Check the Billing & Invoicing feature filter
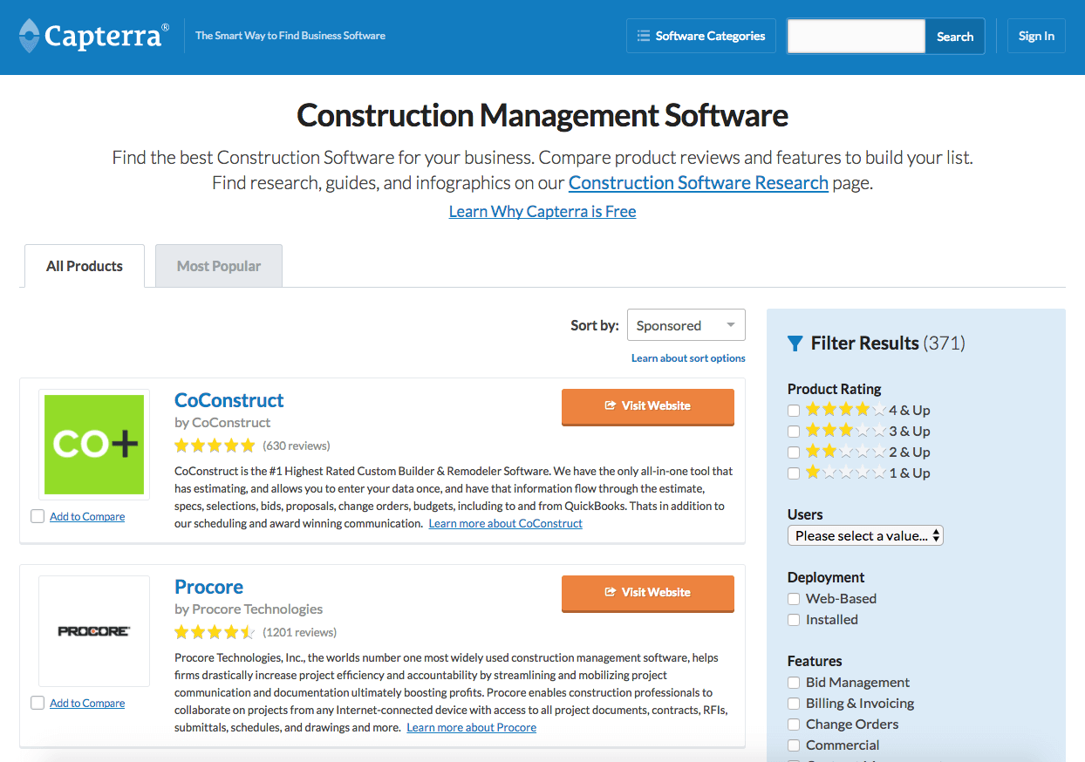1085x762 pixels. point(794,703)
